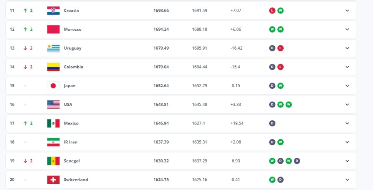Select the Uruguay team name
Image resolution: width=373 pixels, height=190 pixels.
(73, 48)
